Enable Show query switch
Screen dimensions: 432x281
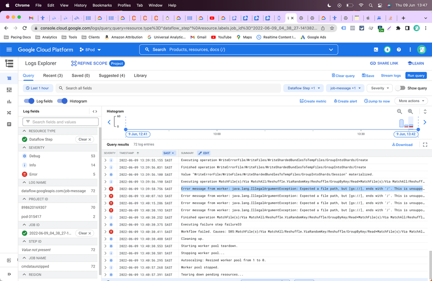[x=400, y=88]
